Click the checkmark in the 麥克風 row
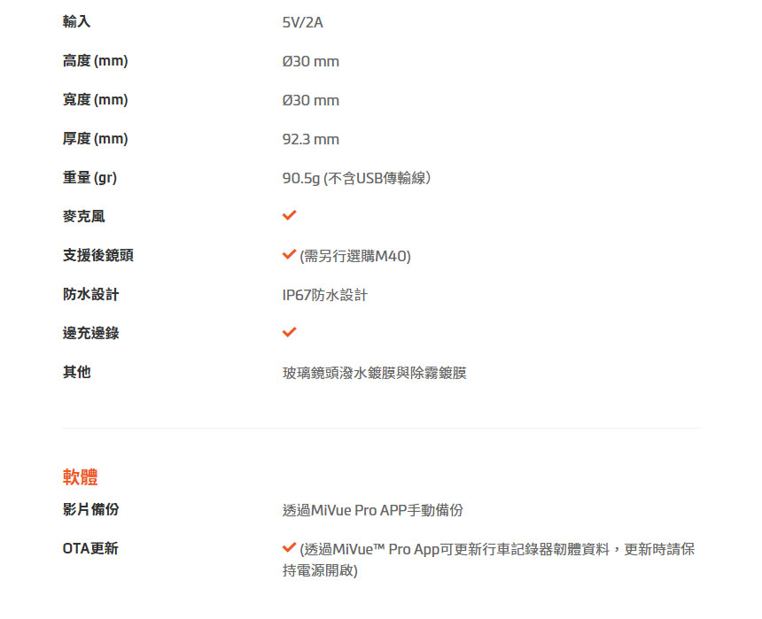The height and width of the screenshot is (619, 762). coord(289,216)
